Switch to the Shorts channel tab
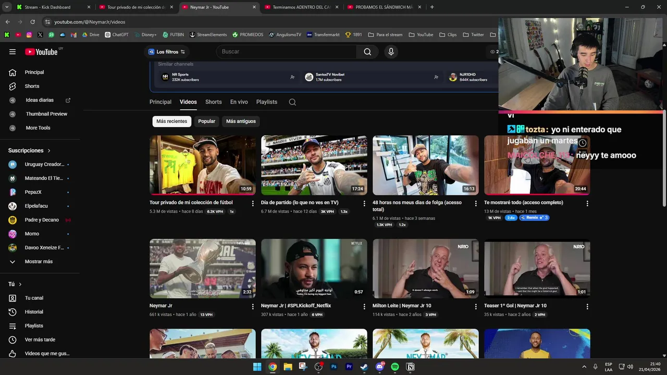 [x=214, y=102]
